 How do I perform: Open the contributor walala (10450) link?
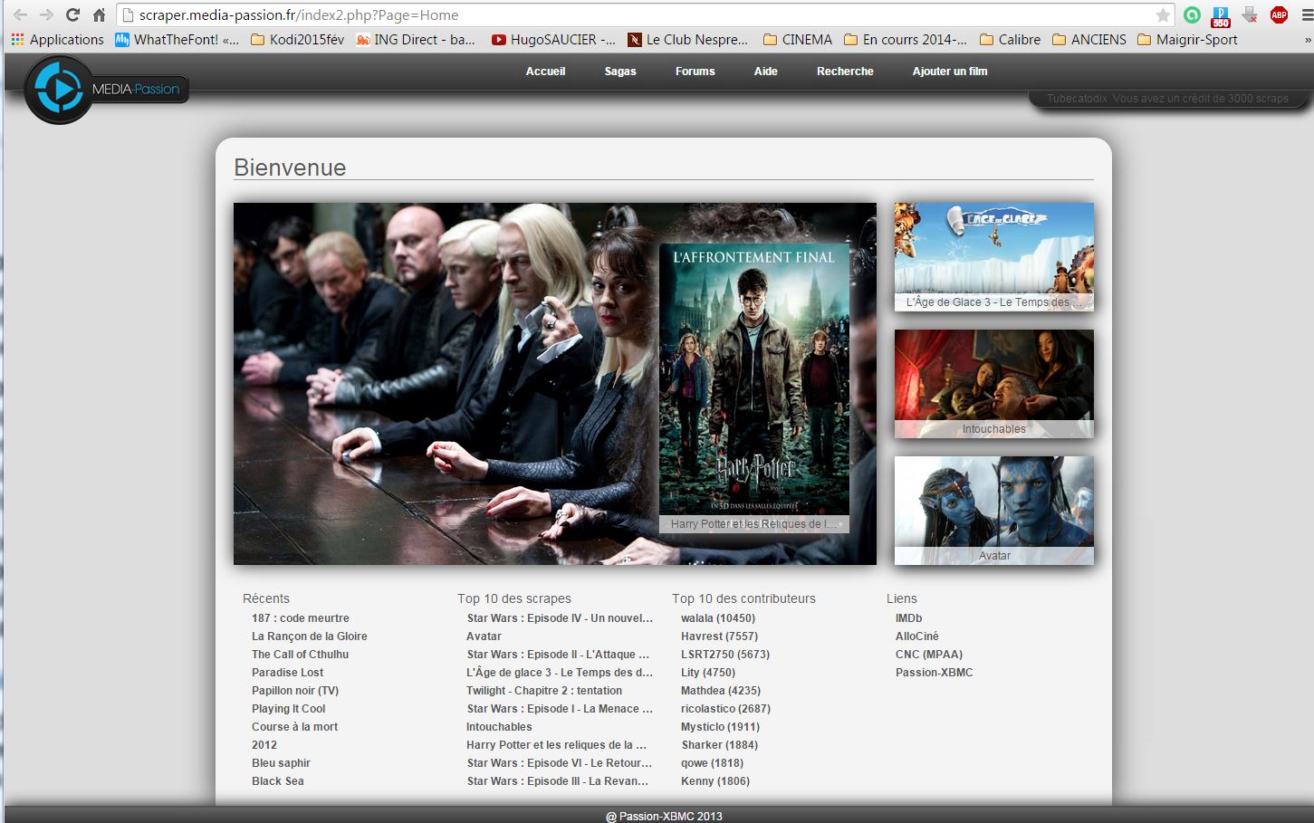click(x=717, y=618)
